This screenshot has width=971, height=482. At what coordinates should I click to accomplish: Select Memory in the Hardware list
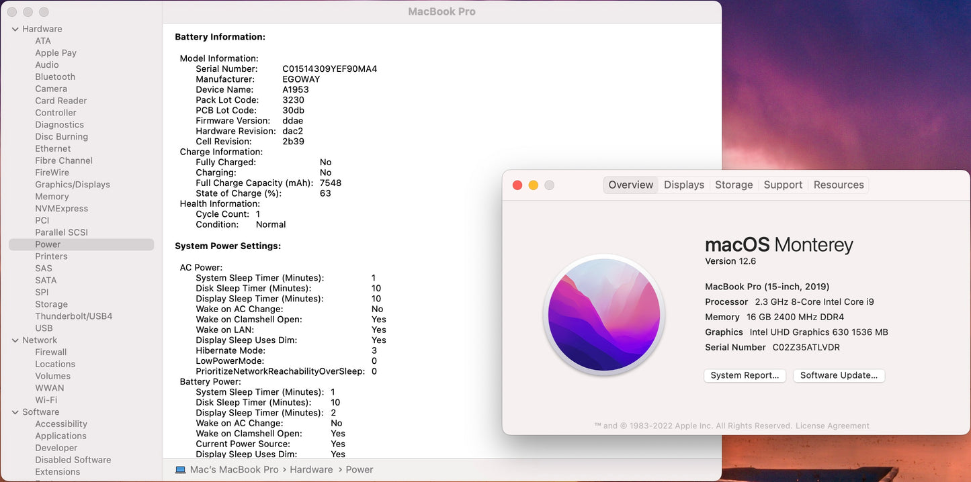pyautogui.click(x=52, y=196)
